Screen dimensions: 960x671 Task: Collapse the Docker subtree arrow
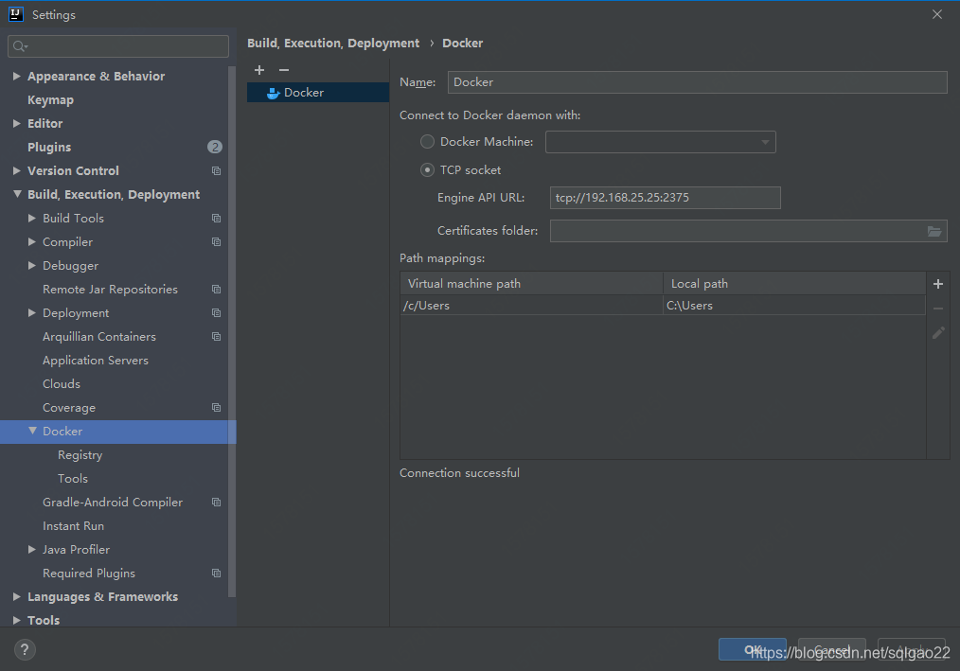[x=32, y=431]
